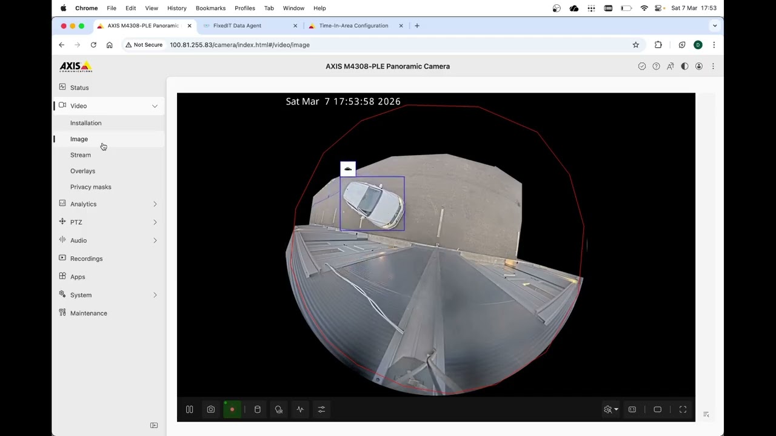Expand the Audio section arrow
This screenshot has height=436, width=776.
[155, 240]
